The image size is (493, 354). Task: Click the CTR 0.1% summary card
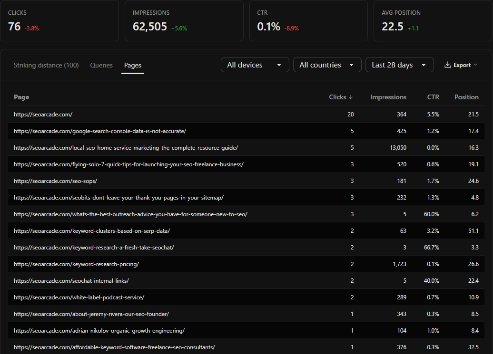tap(308, 21)
